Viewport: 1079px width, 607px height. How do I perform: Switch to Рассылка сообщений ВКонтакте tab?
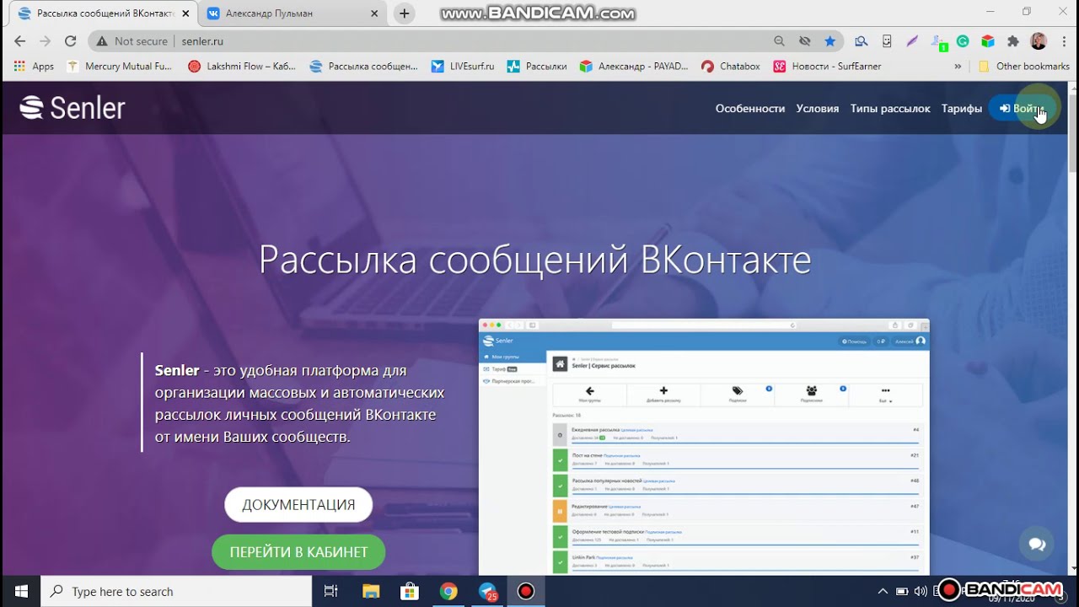101,13
